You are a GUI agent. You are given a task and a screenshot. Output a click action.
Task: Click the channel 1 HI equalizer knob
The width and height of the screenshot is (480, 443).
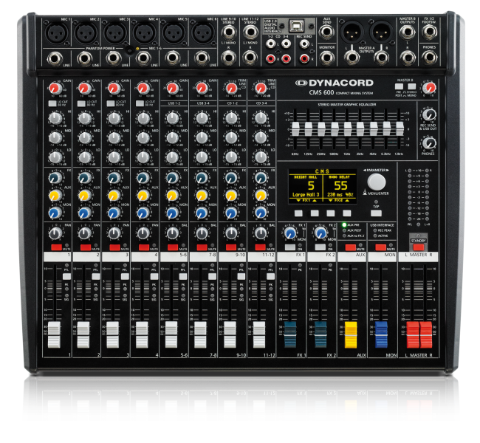(x=55, y=118)
